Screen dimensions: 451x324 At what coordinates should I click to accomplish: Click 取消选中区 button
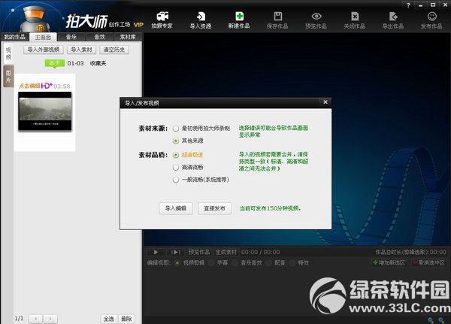point(429,262)
